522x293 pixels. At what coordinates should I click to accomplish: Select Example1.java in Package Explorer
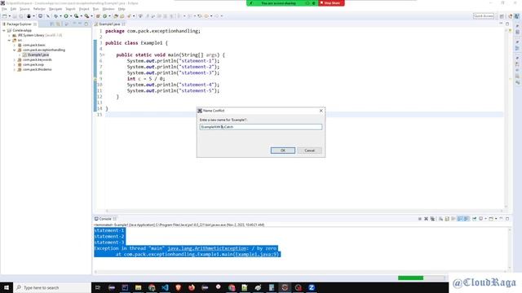point(38,55)
